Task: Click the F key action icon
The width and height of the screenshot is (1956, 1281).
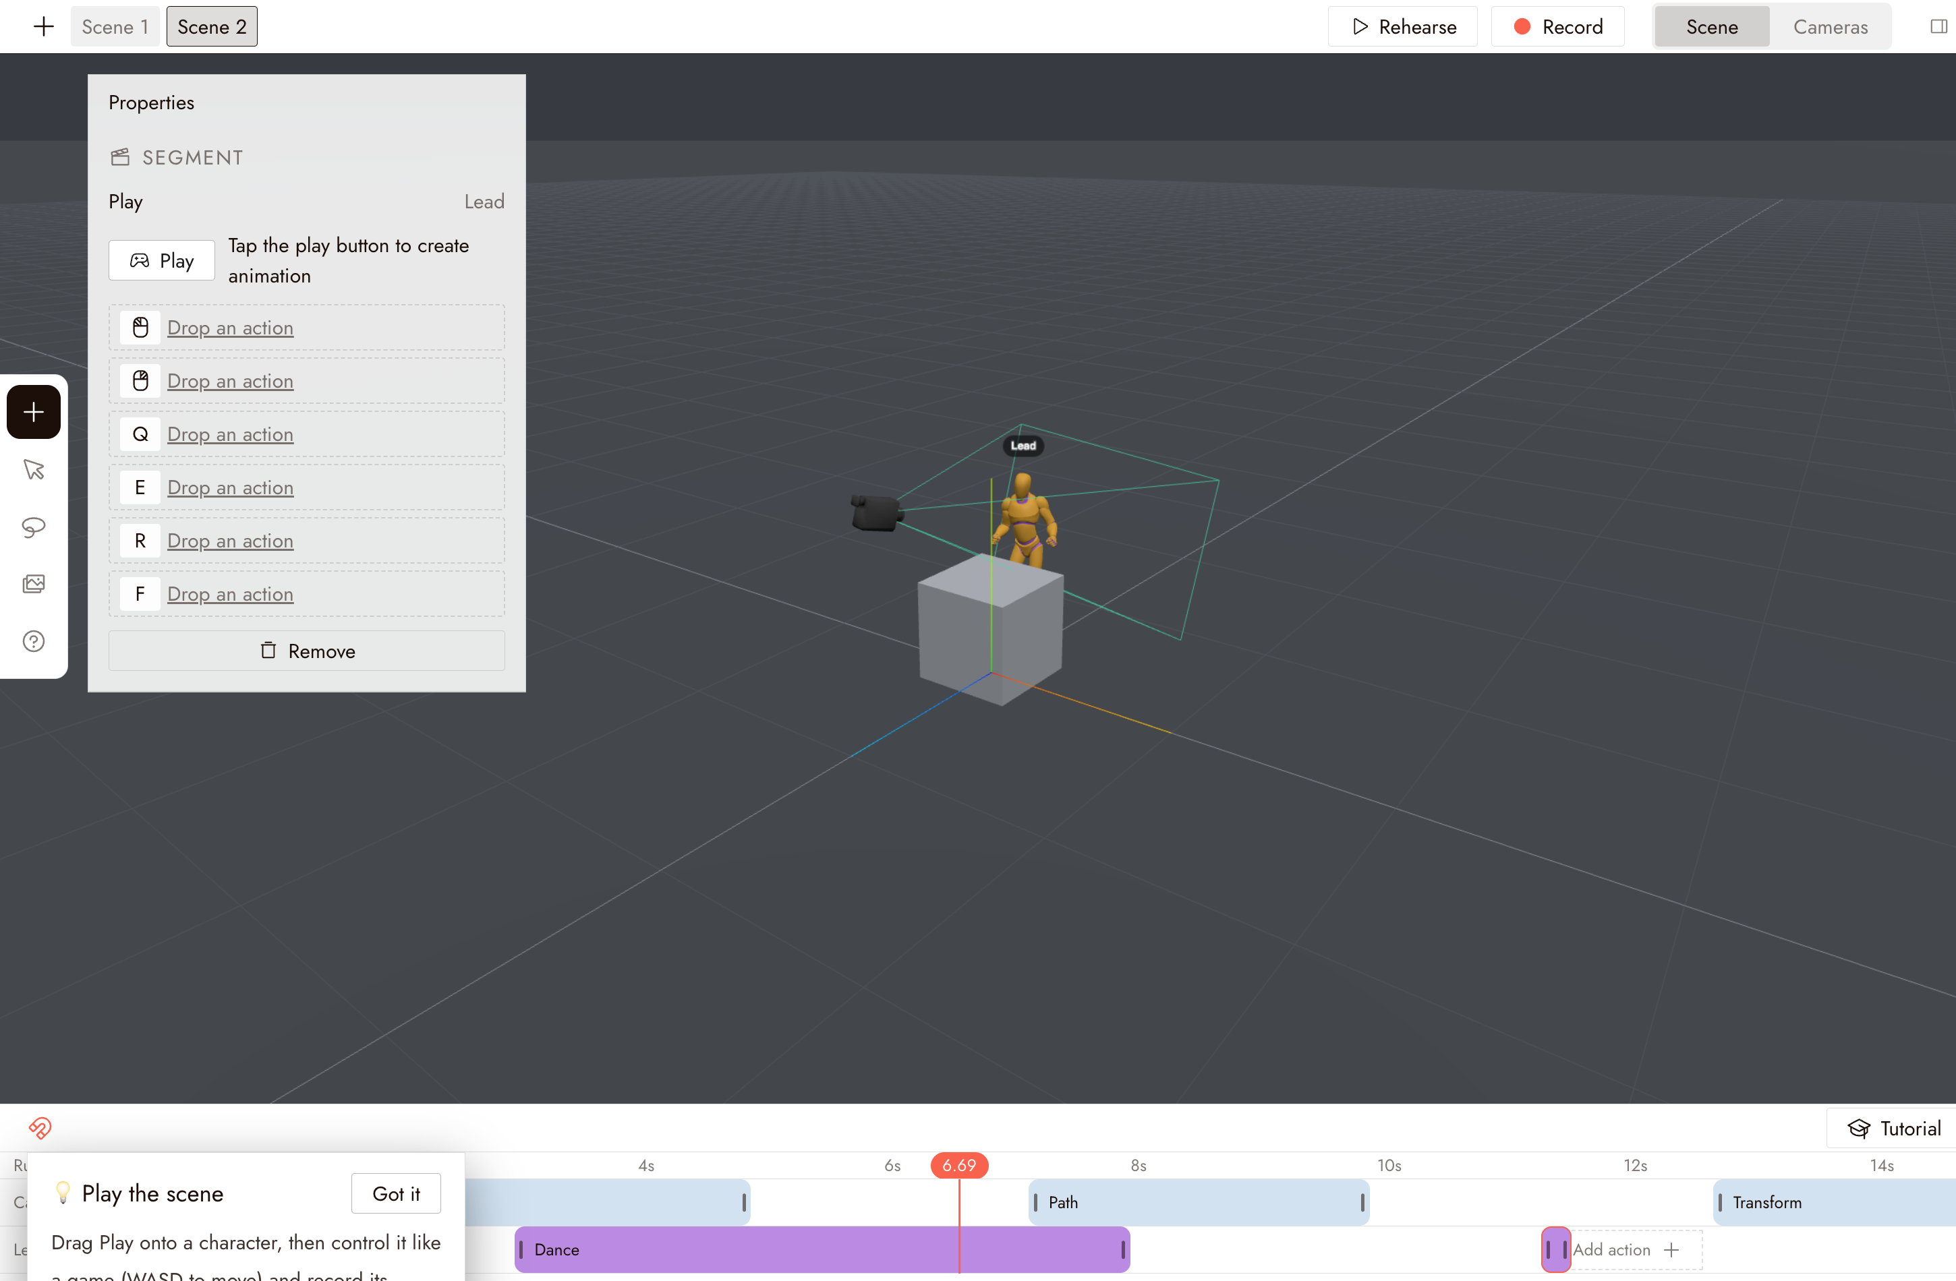Action: (140, 594)
